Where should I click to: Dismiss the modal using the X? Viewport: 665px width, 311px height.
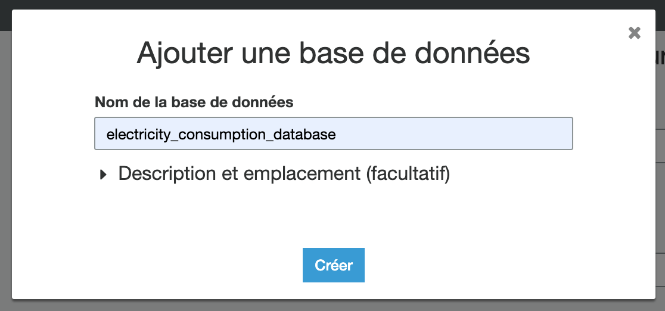[x=634, y=33]
